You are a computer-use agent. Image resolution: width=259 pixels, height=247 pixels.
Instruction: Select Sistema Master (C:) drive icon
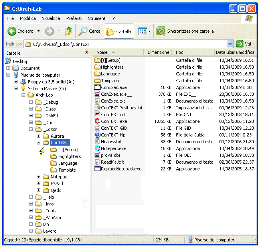click(x=23, y=88)
